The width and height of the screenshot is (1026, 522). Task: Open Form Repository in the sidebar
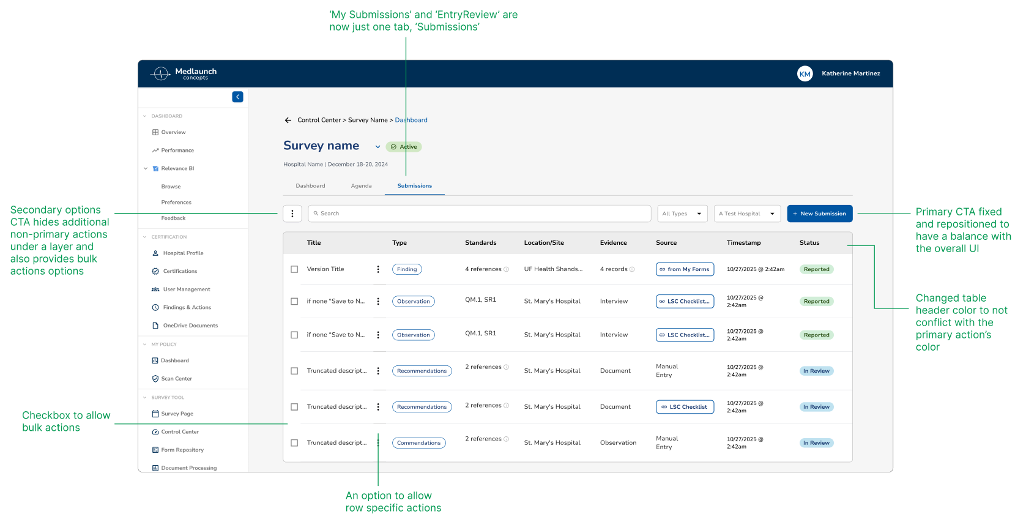click(x=178, y=450)
